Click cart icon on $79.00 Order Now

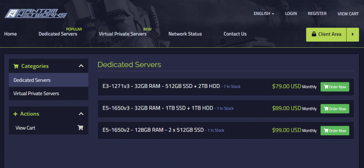[x=326, y=87]
